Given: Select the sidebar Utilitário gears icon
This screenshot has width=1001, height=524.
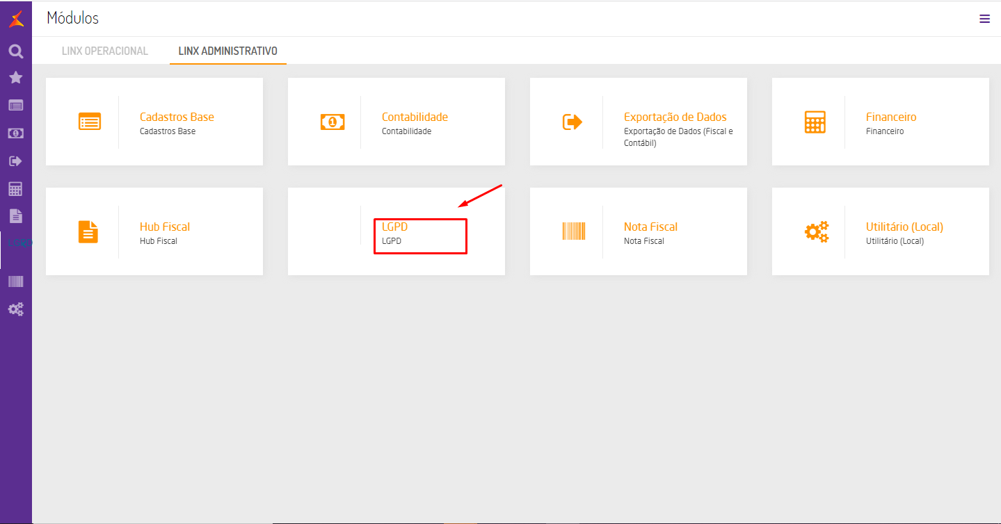Looking at the screenshot, I should tap(16, 309).
